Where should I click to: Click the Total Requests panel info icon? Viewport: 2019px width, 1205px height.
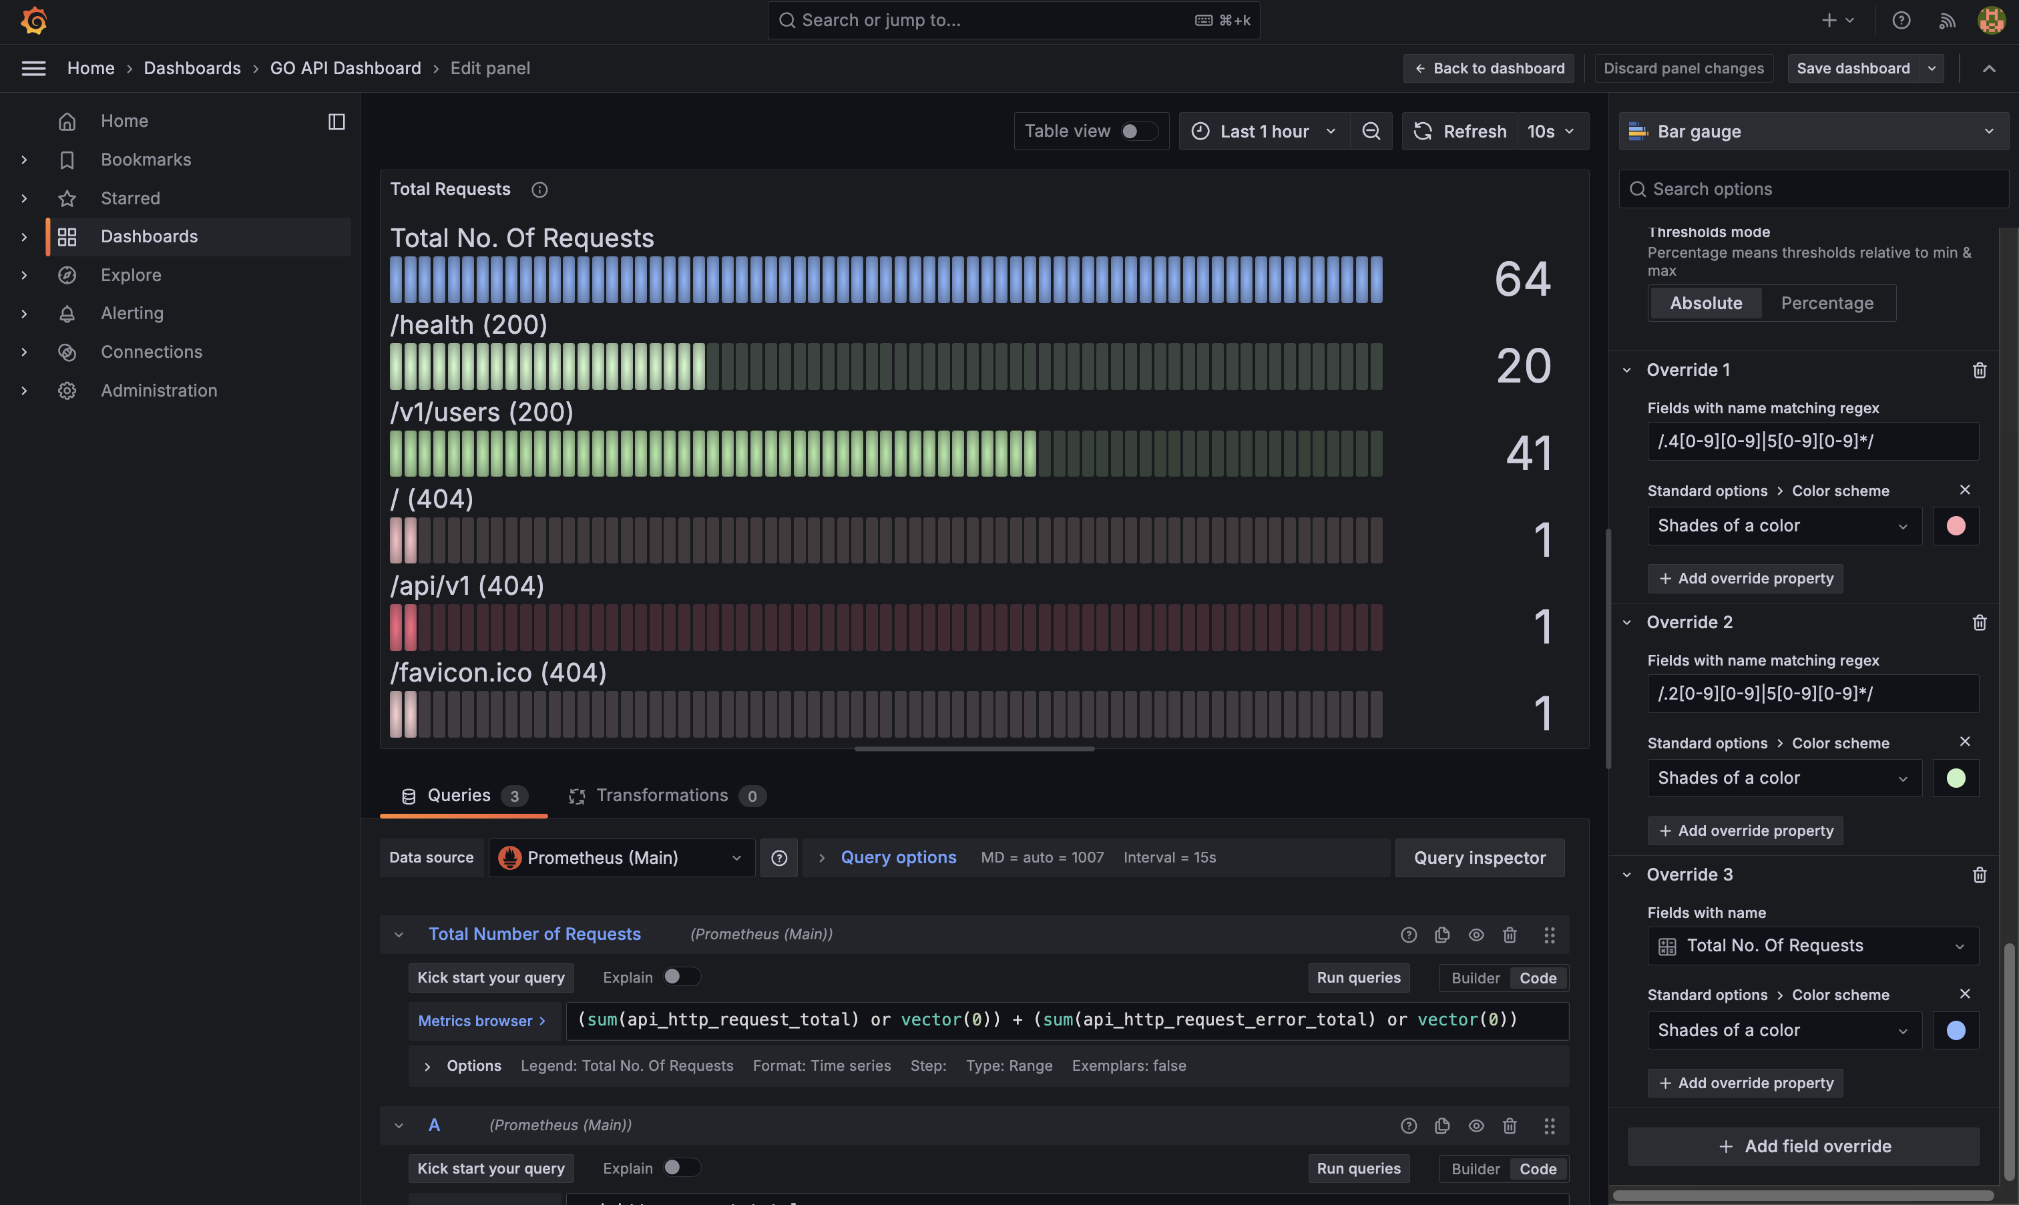(x=539, y=190)
